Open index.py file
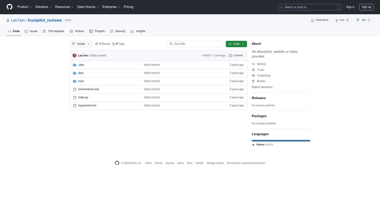The image size is (380, 214). [83, 97]
